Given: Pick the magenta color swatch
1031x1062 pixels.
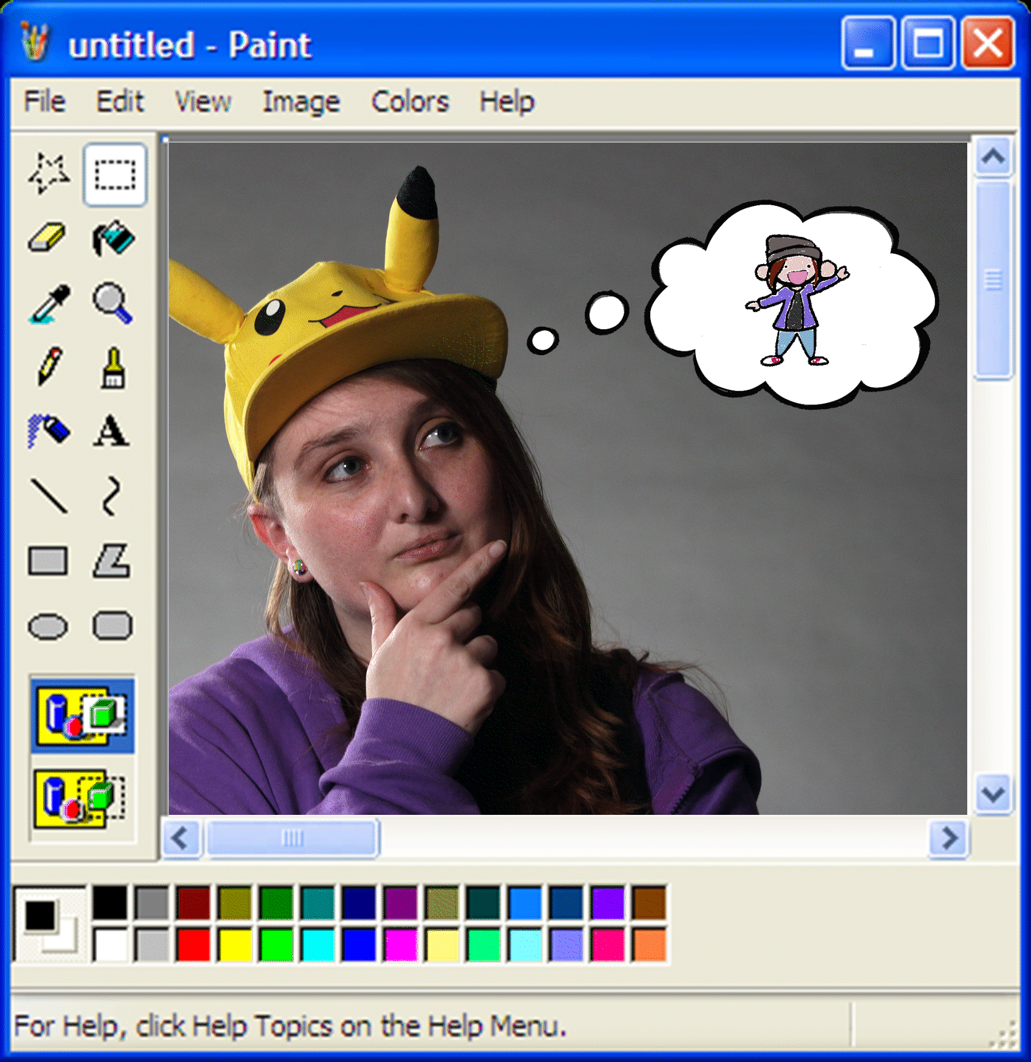Looking at the screenshot, I should (401, 945).
